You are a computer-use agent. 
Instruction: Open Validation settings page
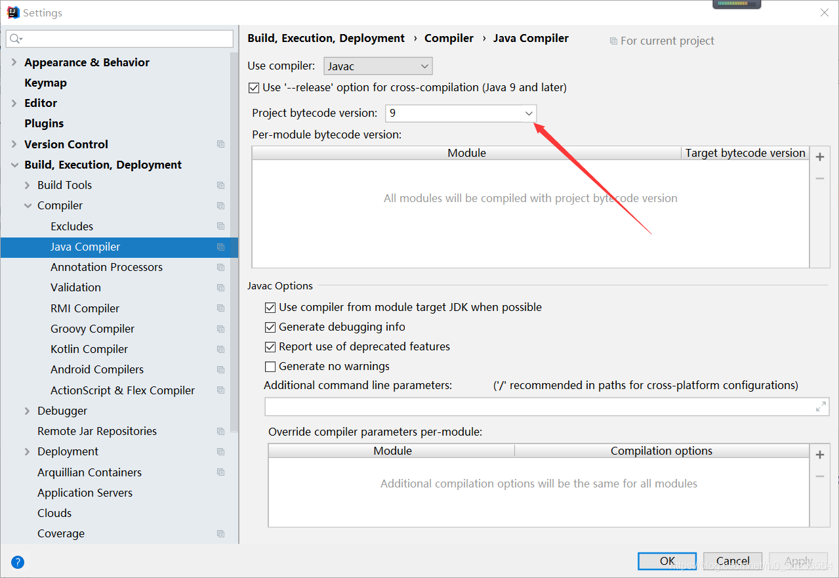[75, 287]
